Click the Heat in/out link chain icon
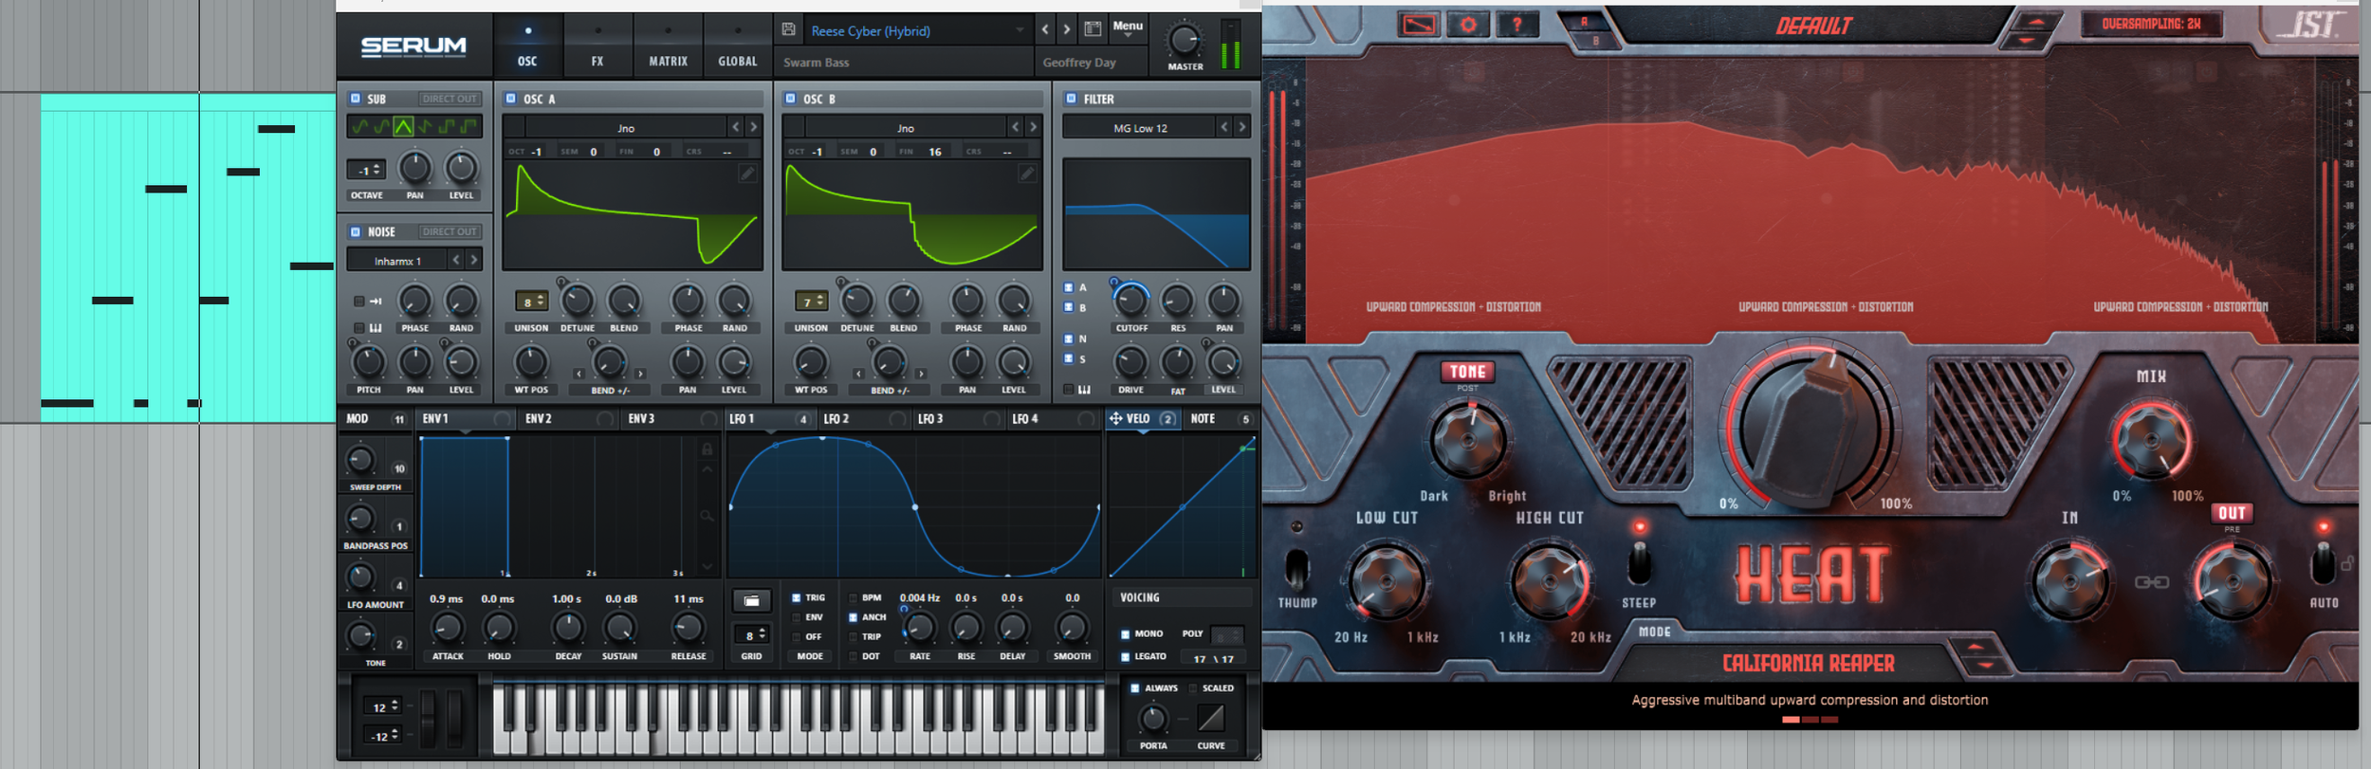This screenshot has width=2371, height=769. (2151, 582)
